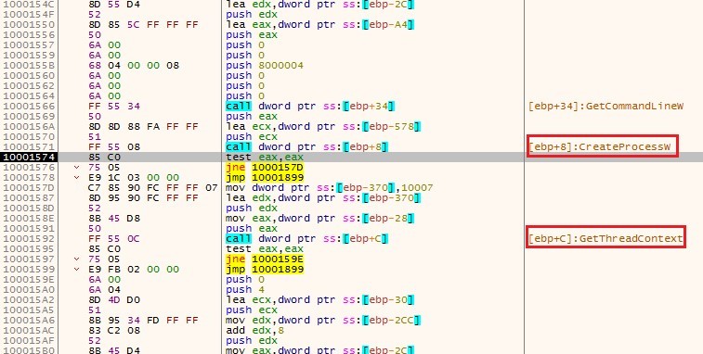Select the jmp 10001899 at address 10001578
The width and height of the screenshot is (703, 354).
265,178
